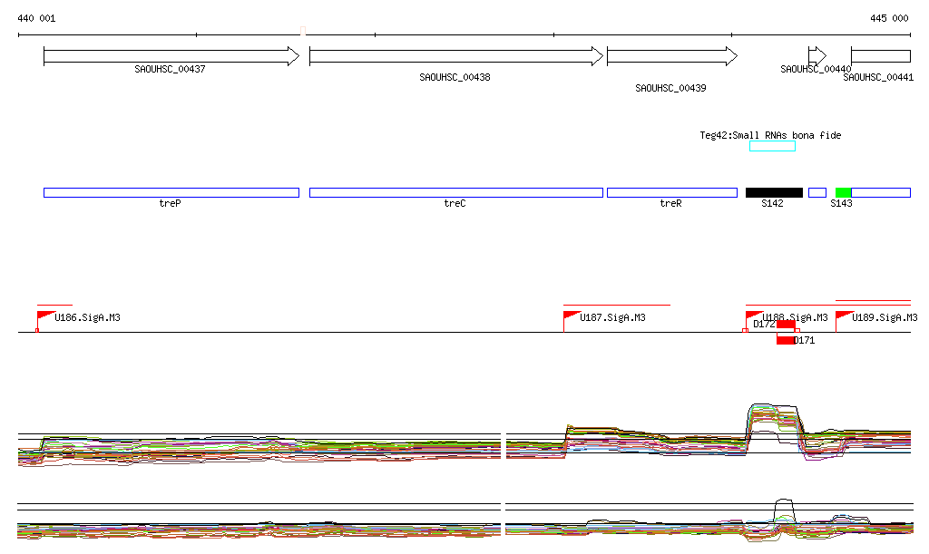Select the treR annotation bar

671,192
